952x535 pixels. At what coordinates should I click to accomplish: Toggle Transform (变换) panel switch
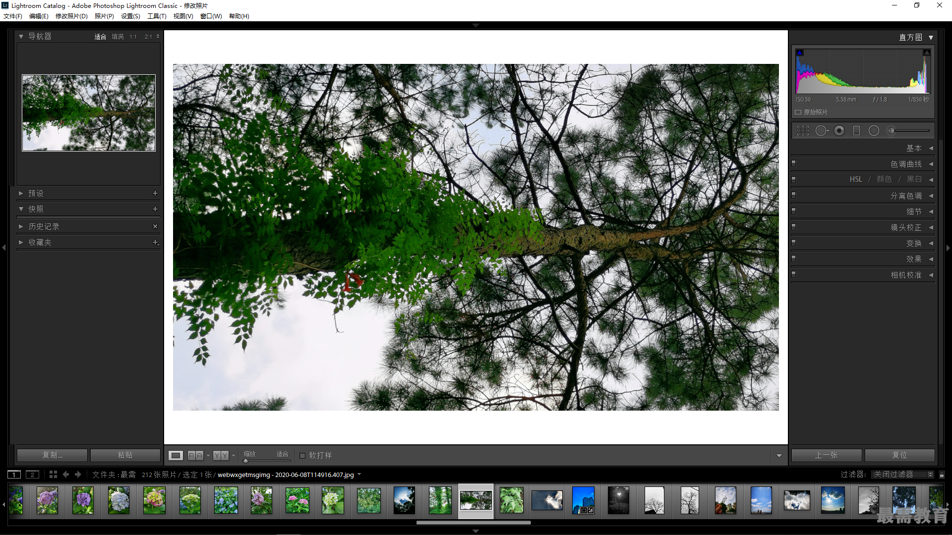[794, 243]
